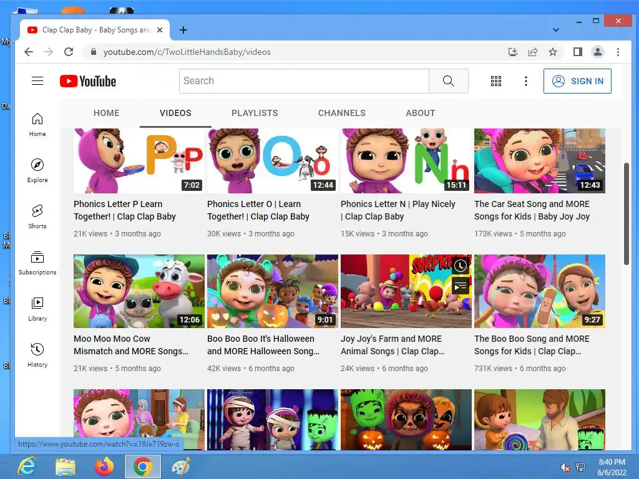
Task: Click the browser Forward arrow
Action: [49, 52]
